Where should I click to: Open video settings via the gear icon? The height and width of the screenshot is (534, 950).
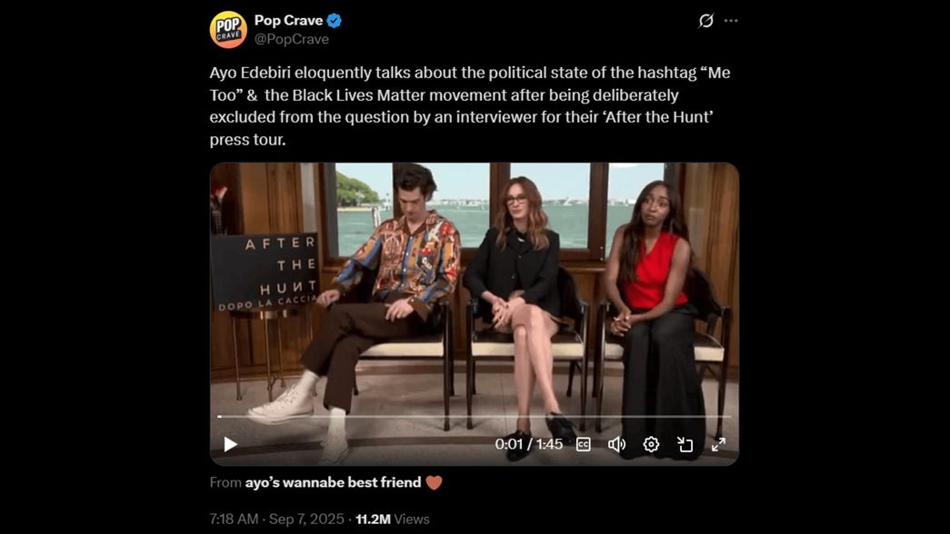[651, 444]
